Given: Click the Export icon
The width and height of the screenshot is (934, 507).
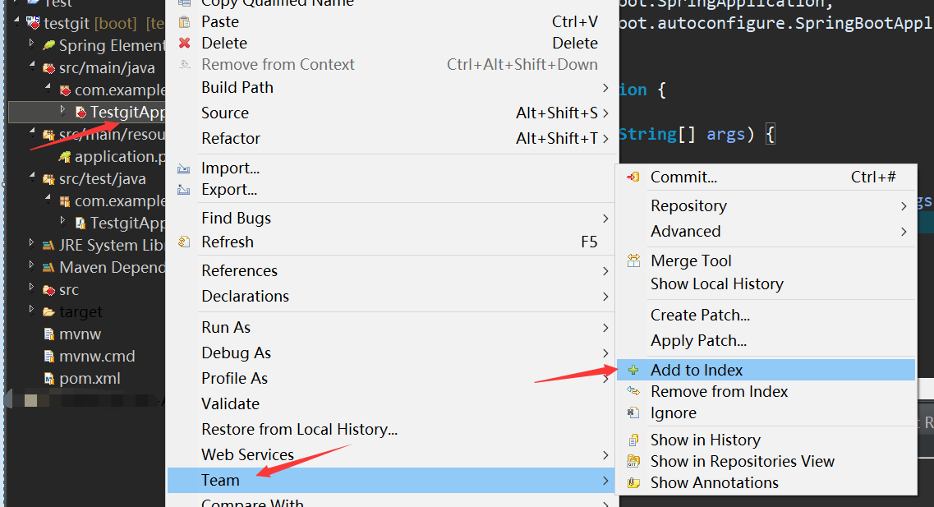Looking at the screenshot, I should 184,190.
